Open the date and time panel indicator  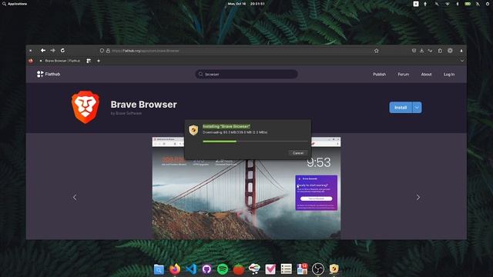pos(246,4)
